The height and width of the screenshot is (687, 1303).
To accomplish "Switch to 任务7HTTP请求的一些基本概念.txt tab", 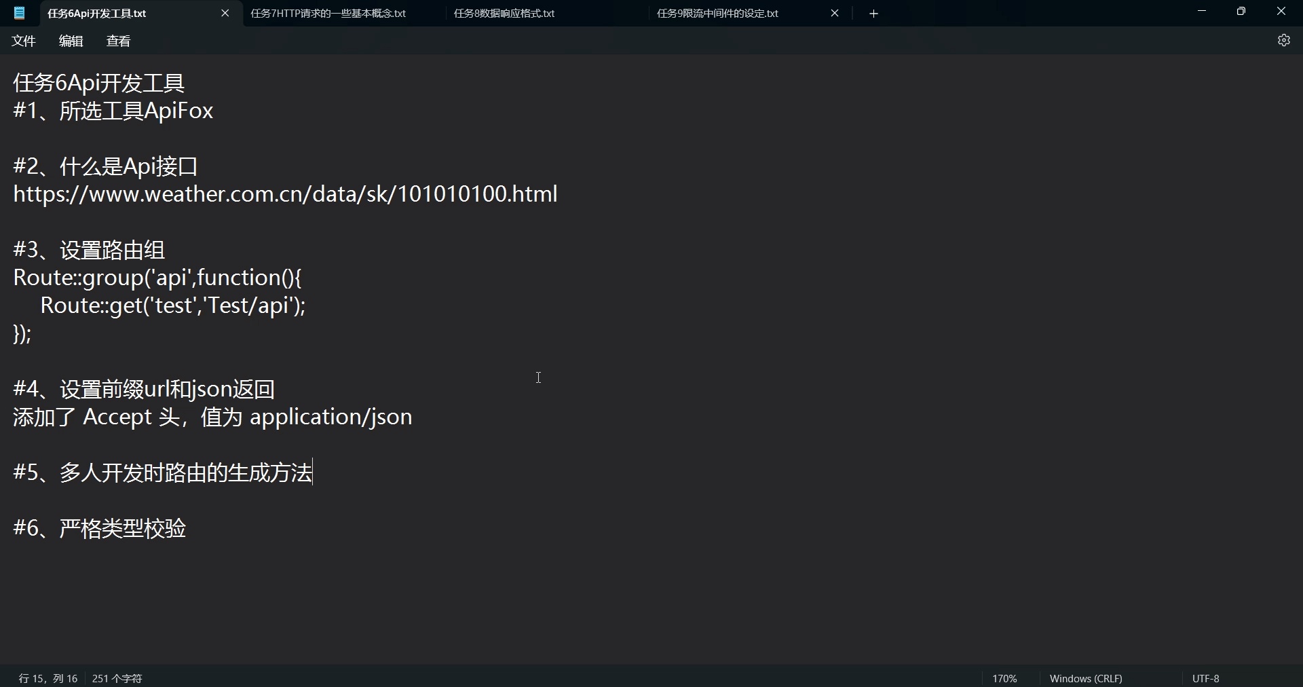I will click(x=326, y=13).
